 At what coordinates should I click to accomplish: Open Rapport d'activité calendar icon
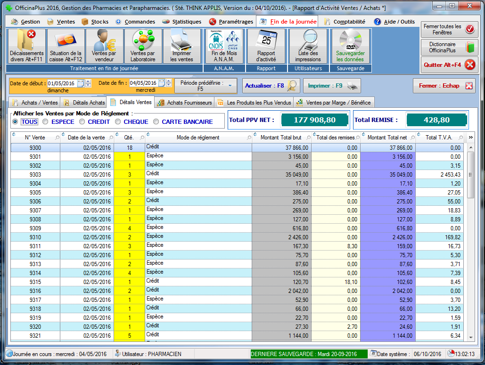click(x=266, y=40)
